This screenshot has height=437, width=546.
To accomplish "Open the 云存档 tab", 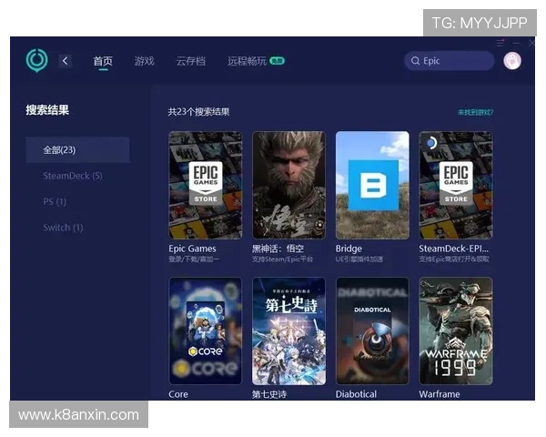I will (x=190, y=61).
